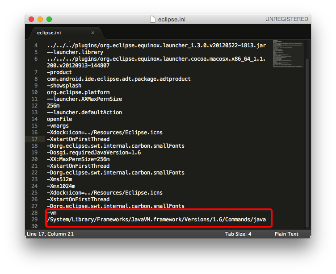Viewport: 336px width, 274px height.
Task: Click -XstartOnFirstThread on line 26
Action: [78, 199]
